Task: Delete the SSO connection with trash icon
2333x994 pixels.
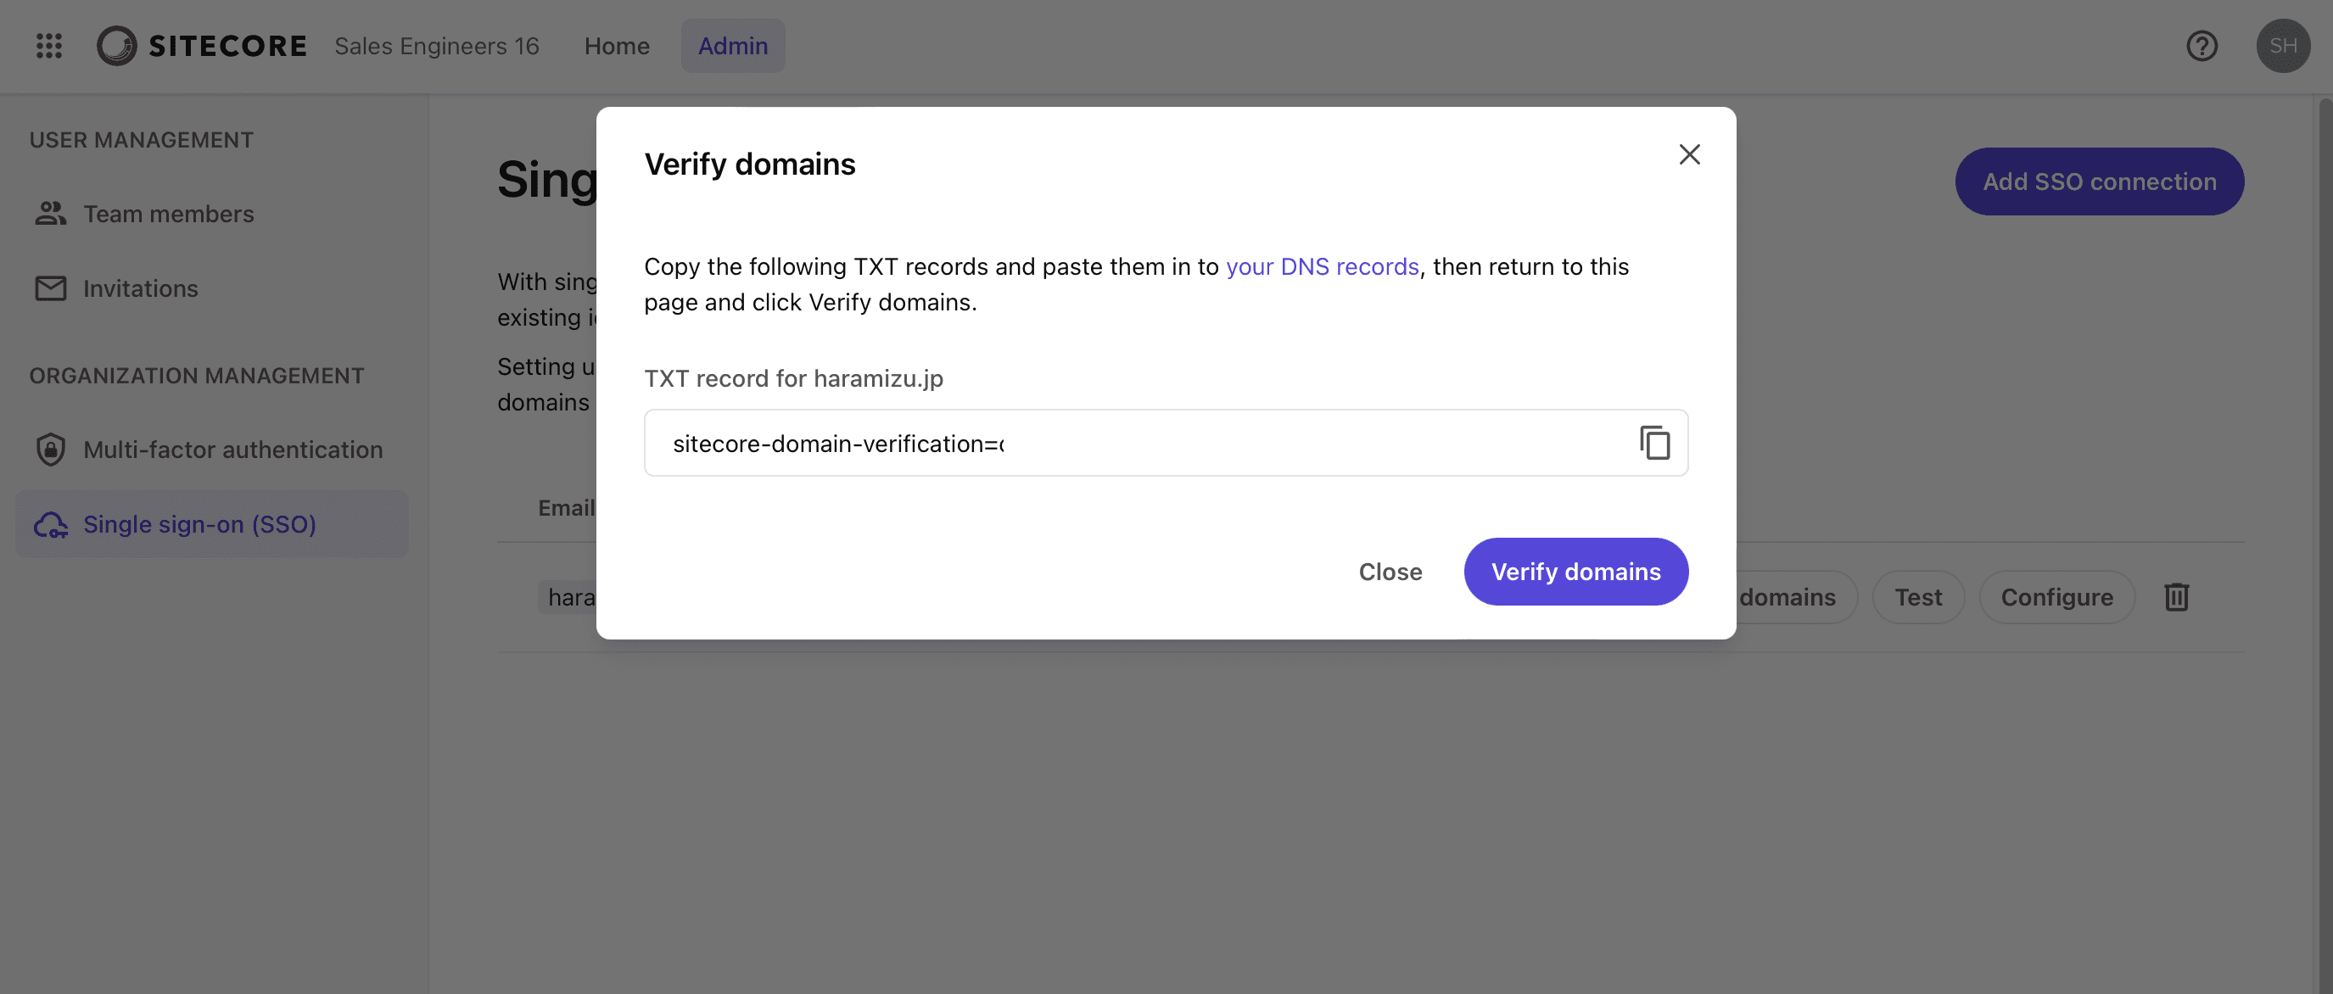Action: click(2176, 597)
